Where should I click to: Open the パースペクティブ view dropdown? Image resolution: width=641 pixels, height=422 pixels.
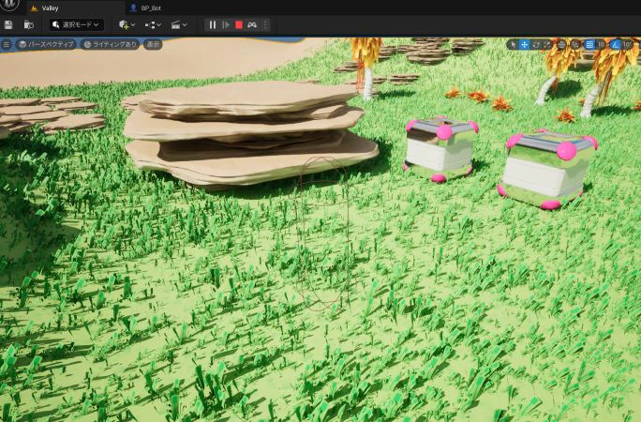pyautogui.click(x=46, y=44)
